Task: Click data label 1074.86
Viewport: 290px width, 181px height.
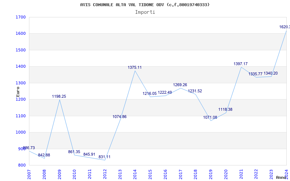Action: pos(120,117)
